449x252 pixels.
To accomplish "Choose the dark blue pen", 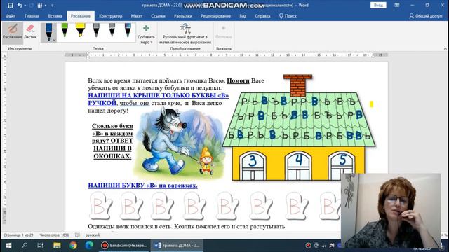I will pyautogui.click(x=48, y=32).
